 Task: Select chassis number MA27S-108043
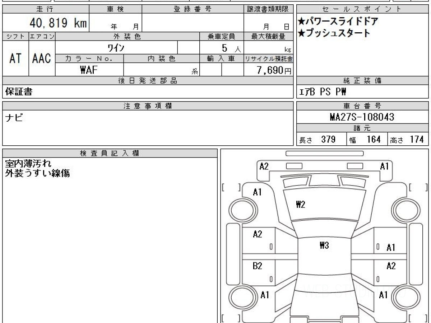pos(362,117)
